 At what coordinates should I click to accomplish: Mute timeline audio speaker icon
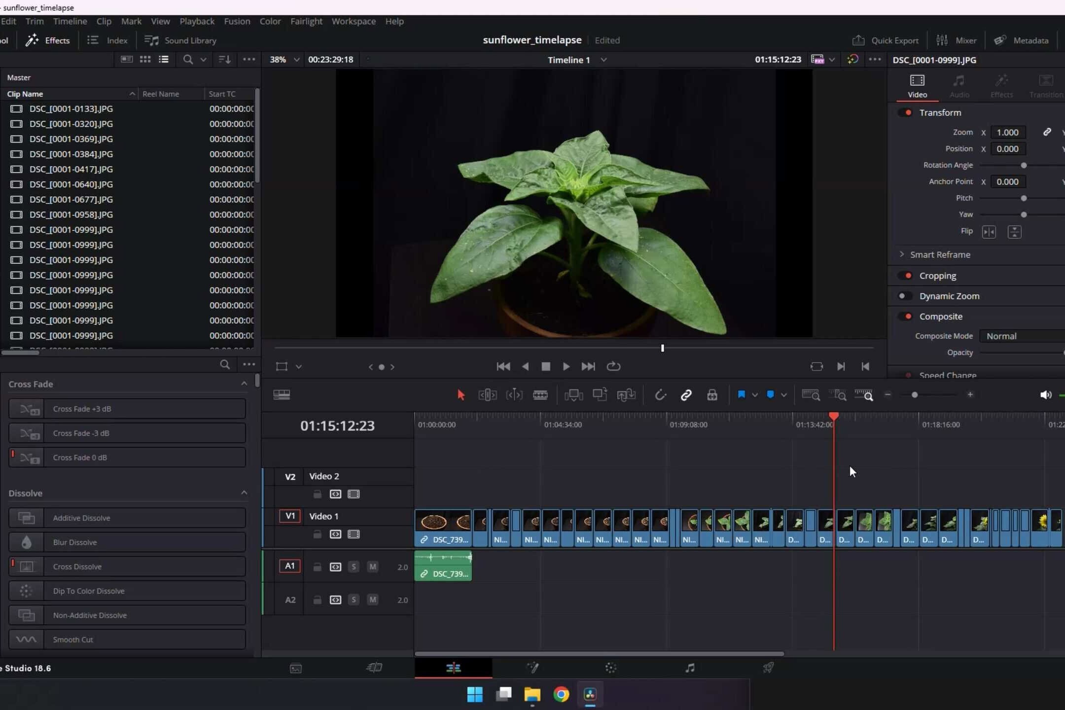point(1045,395)
